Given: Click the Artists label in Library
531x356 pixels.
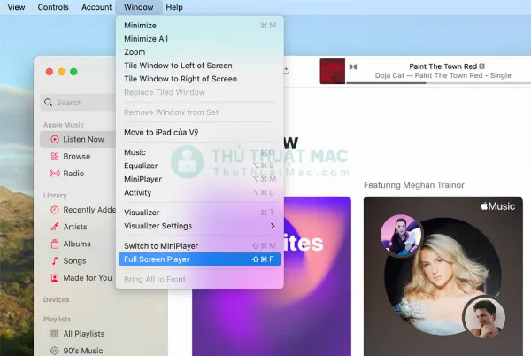Looking at the screenshot, I should (75, 227).
